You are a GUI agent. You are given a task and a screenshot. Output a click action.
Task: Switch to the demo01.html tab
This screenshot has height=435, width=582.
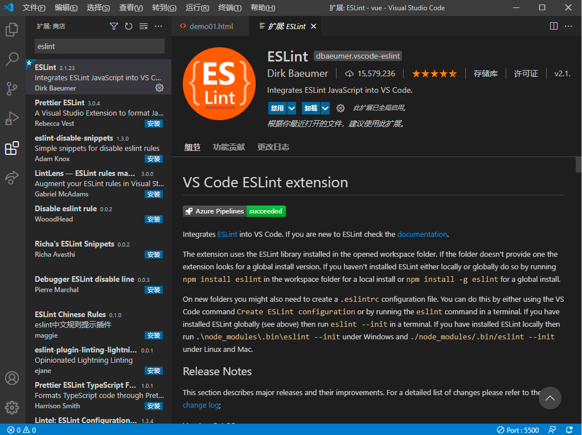click(211, 26)
